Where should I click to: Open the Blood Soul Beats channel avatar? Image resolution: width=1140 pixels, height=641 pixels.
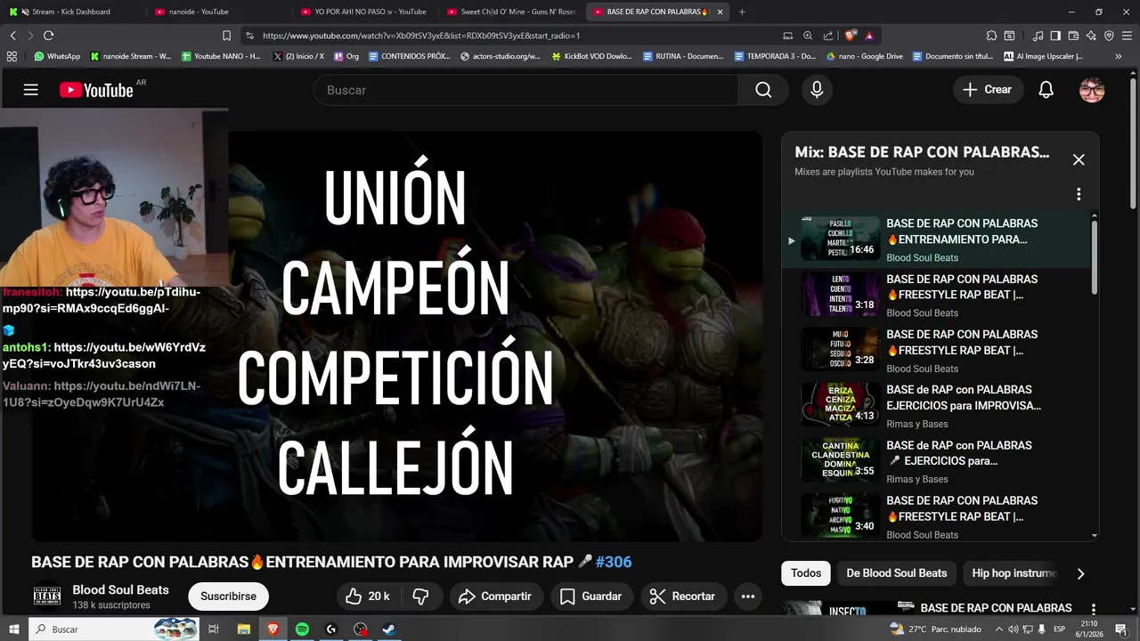[x=47, y=596]
